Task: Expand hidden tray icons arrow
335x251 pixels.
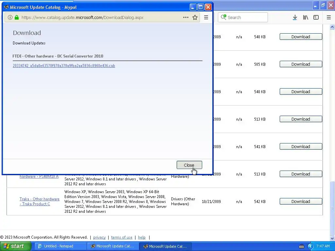Action: (x=310, y=246)
